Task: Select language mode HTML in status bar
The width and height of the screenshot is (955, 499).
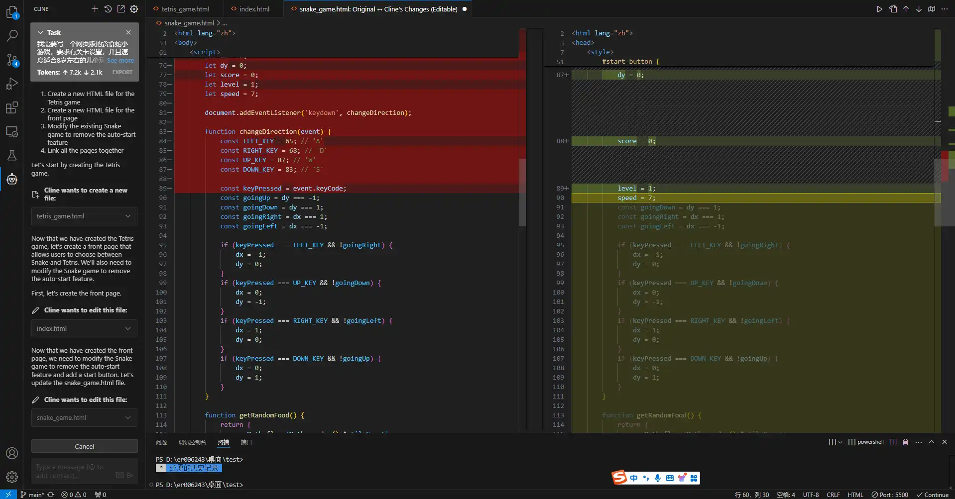Action: click(x=855, y=495)
